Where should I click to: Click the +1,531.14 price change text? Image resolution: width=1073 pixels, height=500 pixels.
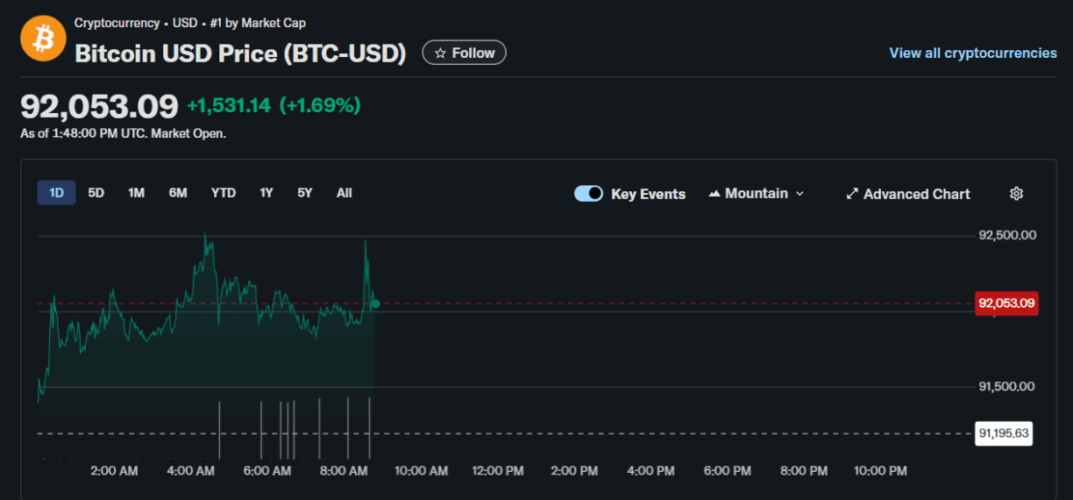point(229,106)
